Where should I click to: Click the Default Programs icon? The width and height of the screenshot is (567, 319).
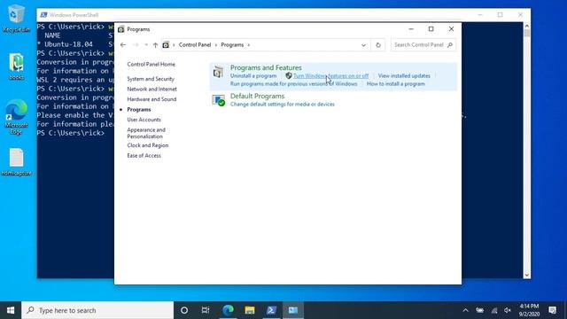(219, 100)
